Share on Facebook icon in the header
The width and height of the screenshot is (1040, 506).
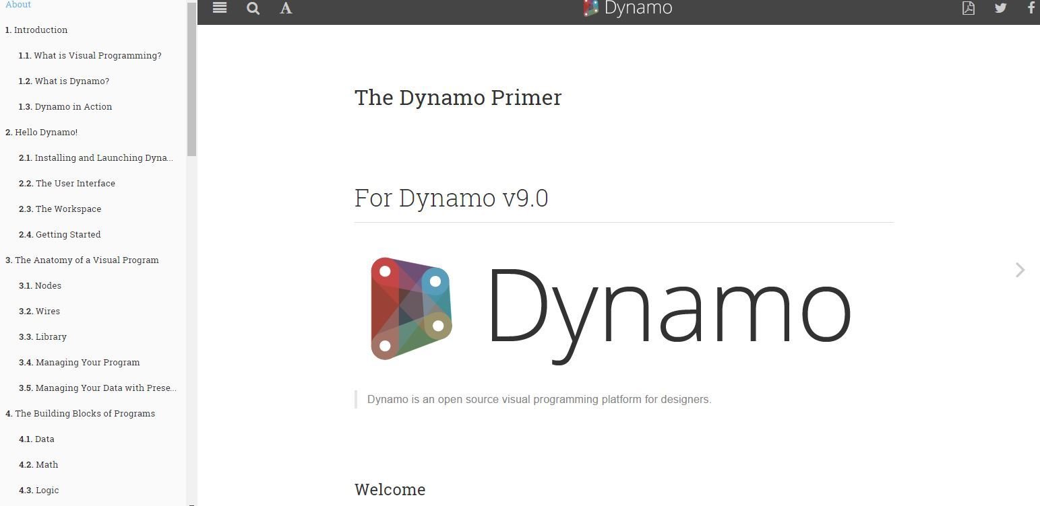coord(1031,8)
